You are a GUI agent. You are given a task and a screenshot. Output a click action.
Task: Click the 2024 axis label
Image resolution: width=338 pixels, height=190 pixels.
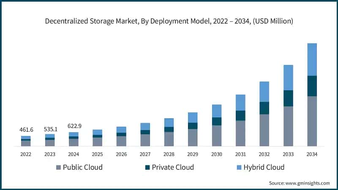(74, 154)
